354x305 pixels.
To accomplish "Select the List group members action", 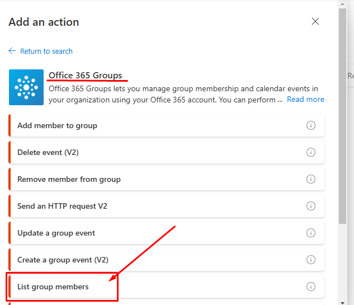I will (167, 287).
